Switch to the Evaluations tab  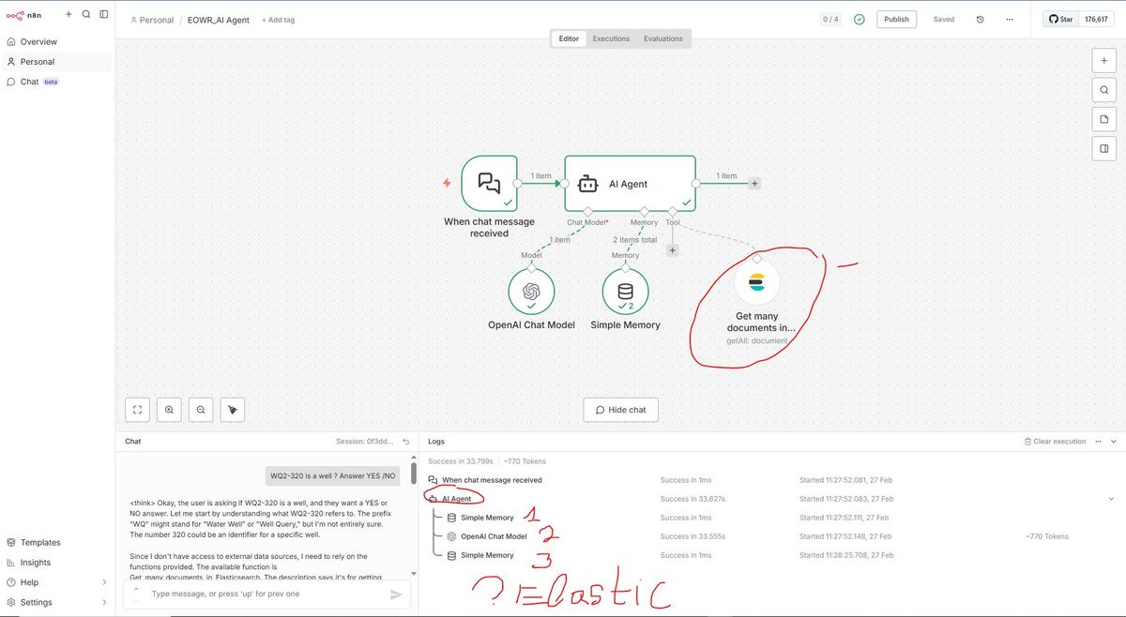pyautogui.click(x=663, y=38)
